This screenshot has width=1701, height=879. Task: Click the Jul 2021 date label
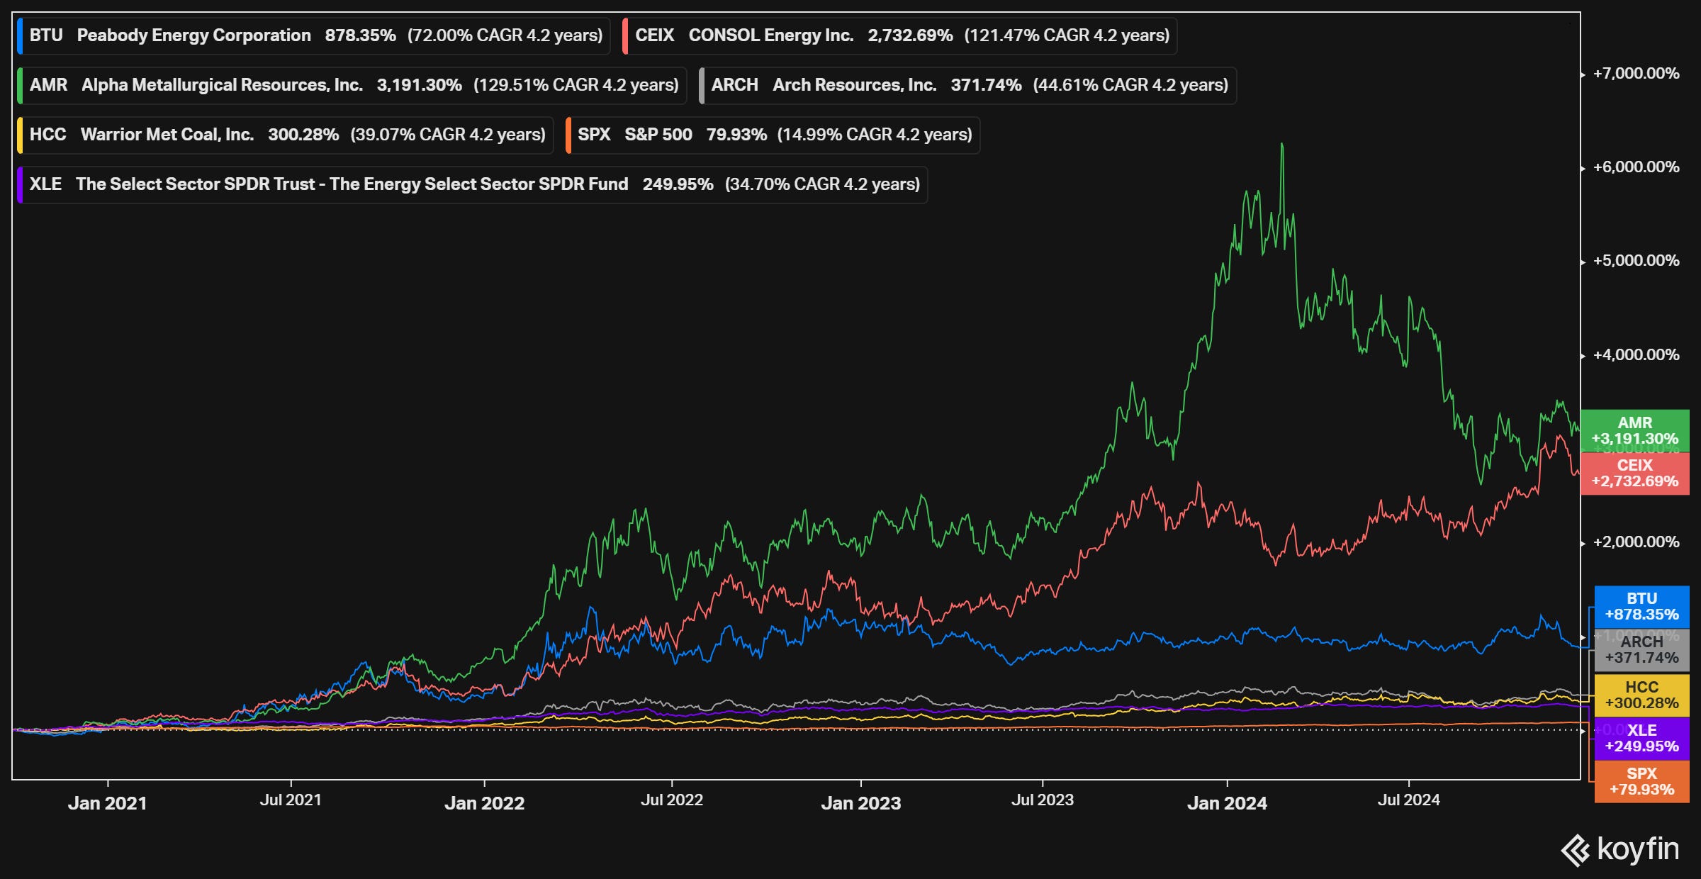(291, 800)
